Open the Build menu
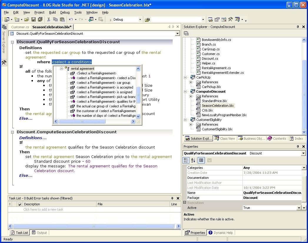This screenshot has width=308, height=243. [52, 12]
